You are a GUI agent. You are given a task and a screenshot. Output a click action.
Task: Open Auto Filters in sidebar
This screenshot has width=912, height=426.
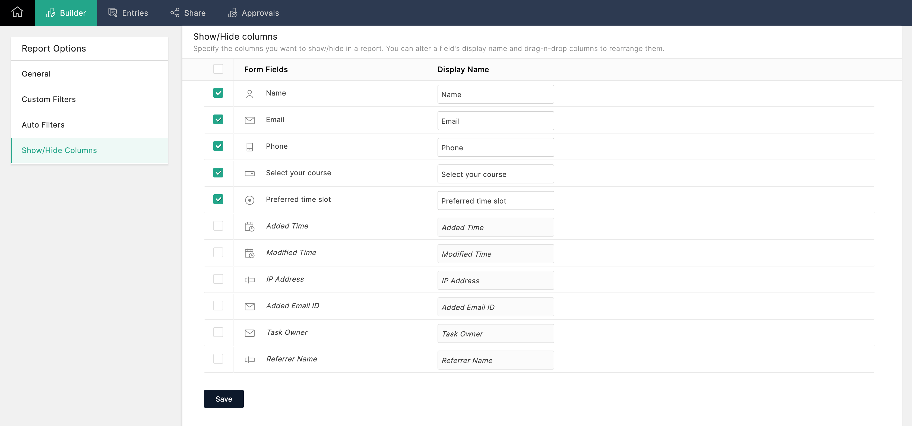click(90, 125)
